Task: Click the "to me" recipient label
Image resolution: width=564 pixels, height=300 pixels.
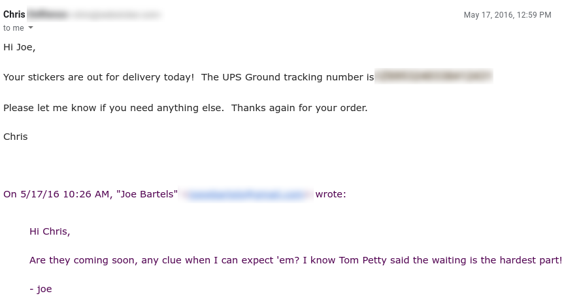Action: click(13, 28)
